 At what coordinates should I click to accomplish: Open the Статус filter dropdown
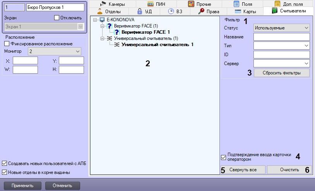282,28
